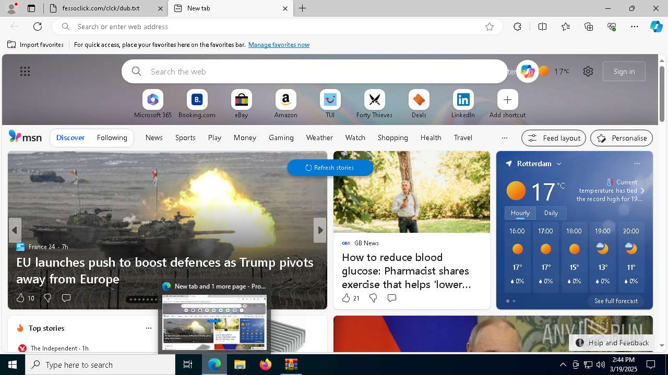Image resolution: width=668 pixels, height=375 pixels.
Task: Select the Hourly weather view
Action: tap(520, 213)
